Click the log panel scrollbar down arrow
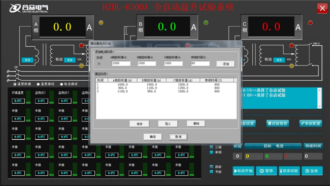Screen dimensions: 330x186 (x=320, y=107)
